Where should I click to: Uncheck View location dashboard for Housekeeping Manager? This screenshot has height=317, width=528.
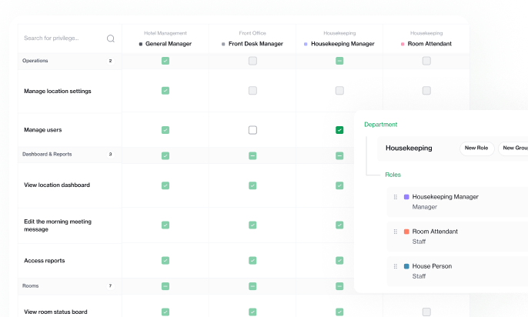339,185
